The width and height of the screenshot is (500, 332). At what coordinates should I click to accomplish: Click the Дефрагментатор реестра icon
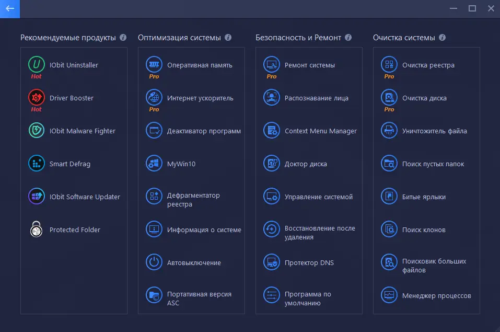tap(154, 196)
